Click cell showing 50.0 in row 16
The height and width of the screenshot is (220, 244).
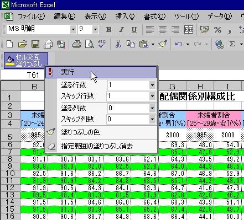228,216
